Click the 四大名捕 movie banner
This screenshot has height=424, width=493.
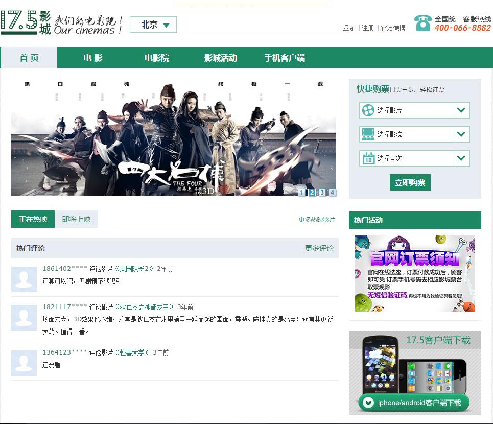(173, 137)
